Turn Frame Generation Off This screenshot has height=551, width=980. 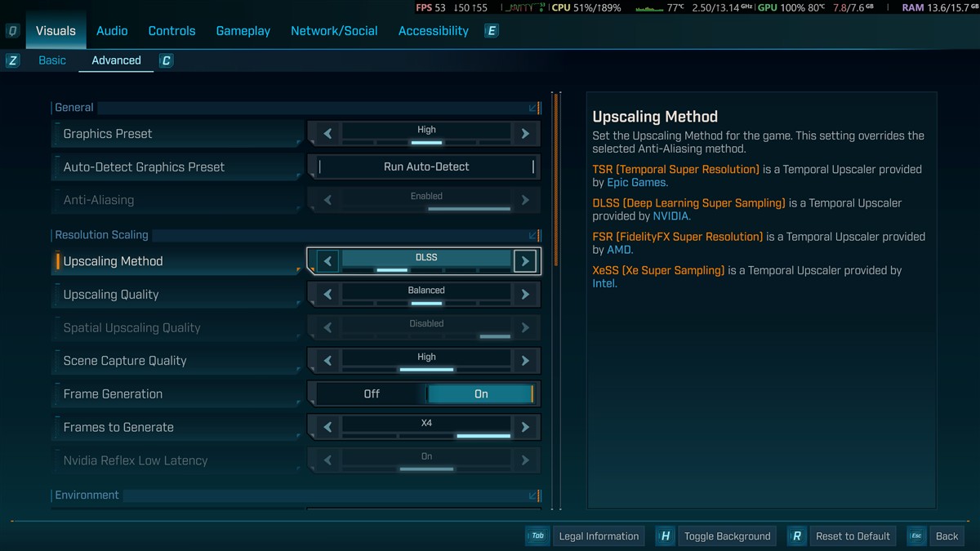pyautogui.click(x=372, y=394)
